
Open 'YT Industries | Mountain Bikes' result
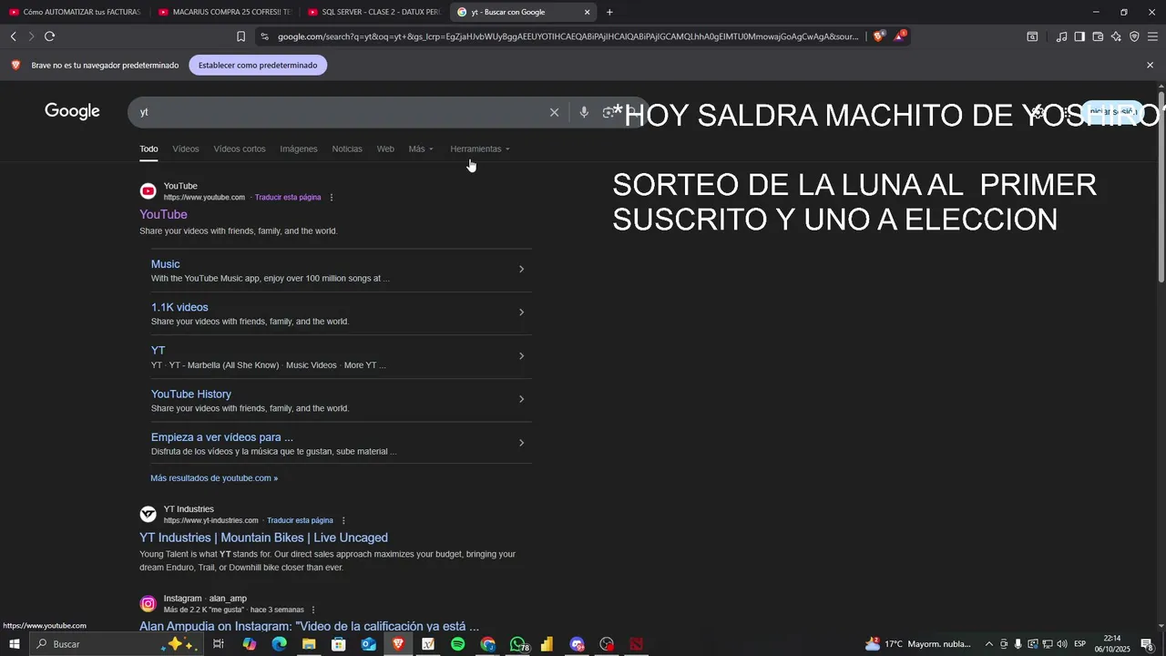click(x=263, y=538)
